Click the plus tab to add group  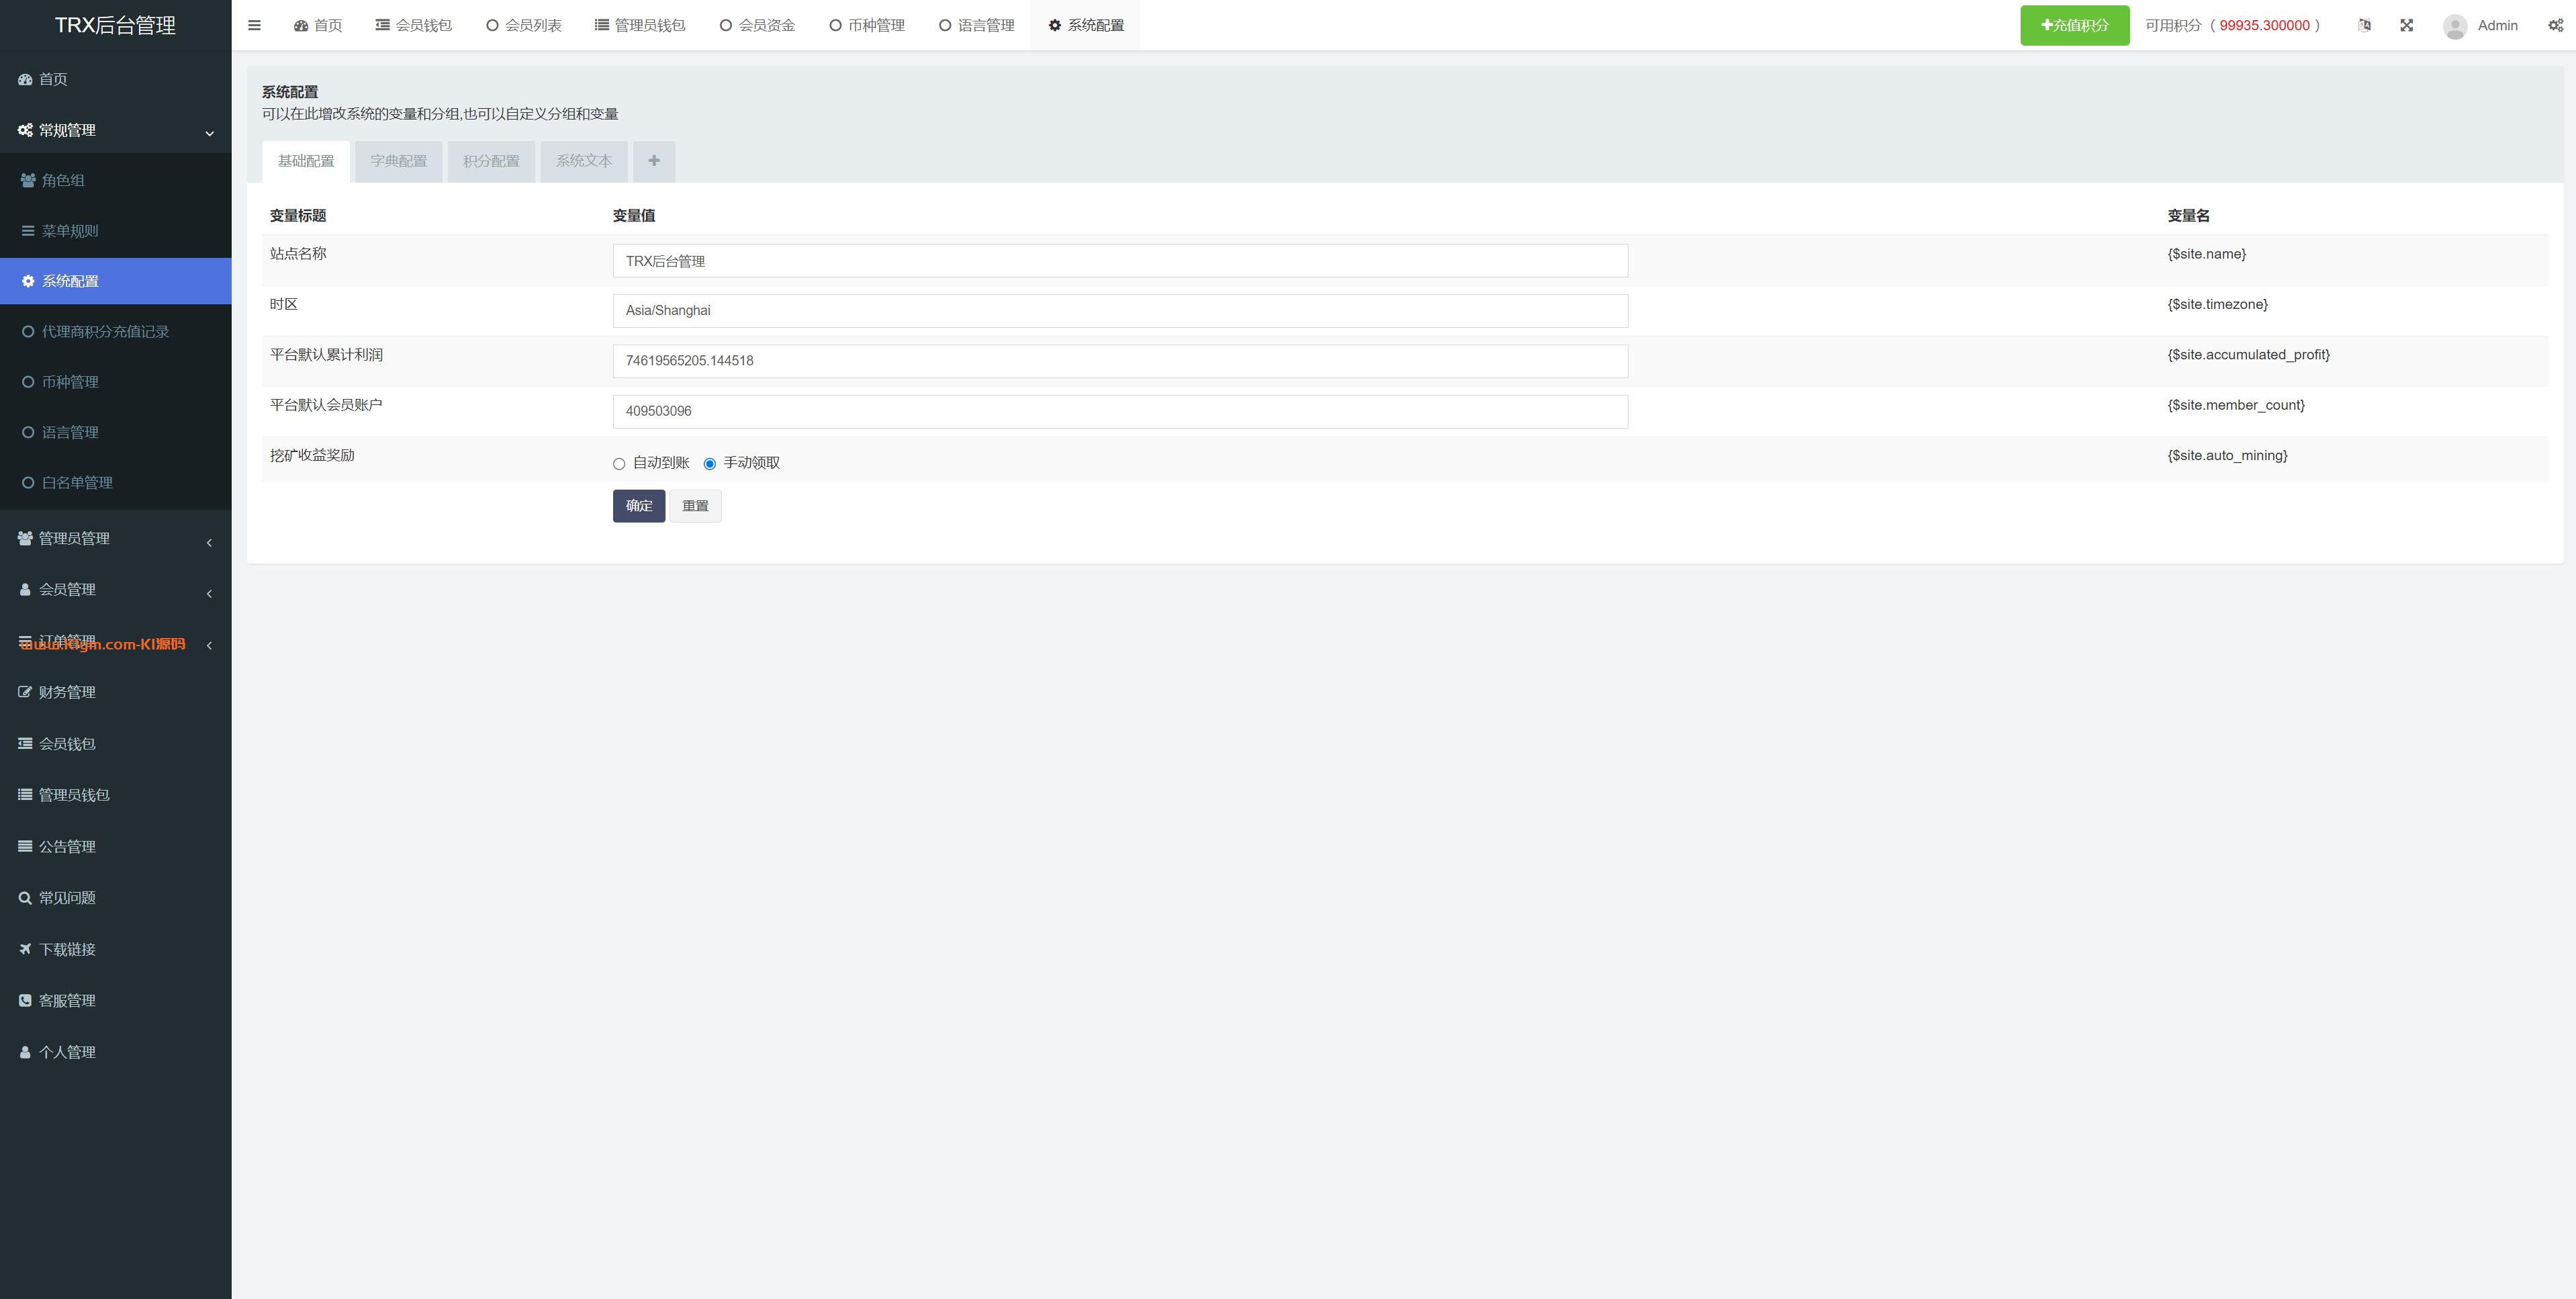(x=653, y=161)
